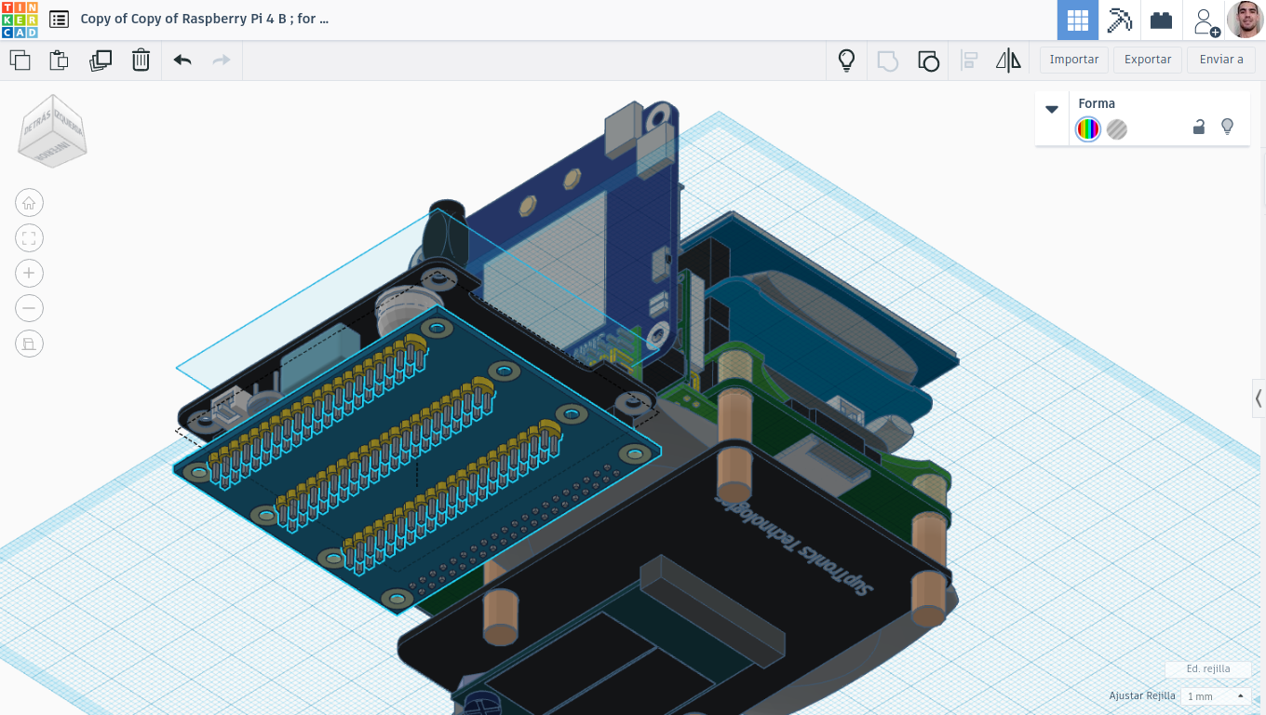Show all hidden objects lightbulb

[846, 61]
